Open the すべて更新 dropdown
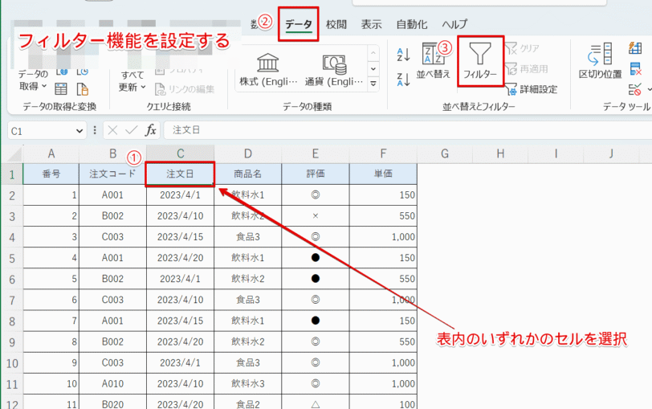This screenshot has height=409, width=652. (x=132, y=80)
